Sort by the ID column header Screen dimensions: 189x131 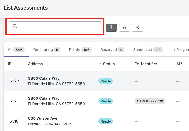point(10,64)
